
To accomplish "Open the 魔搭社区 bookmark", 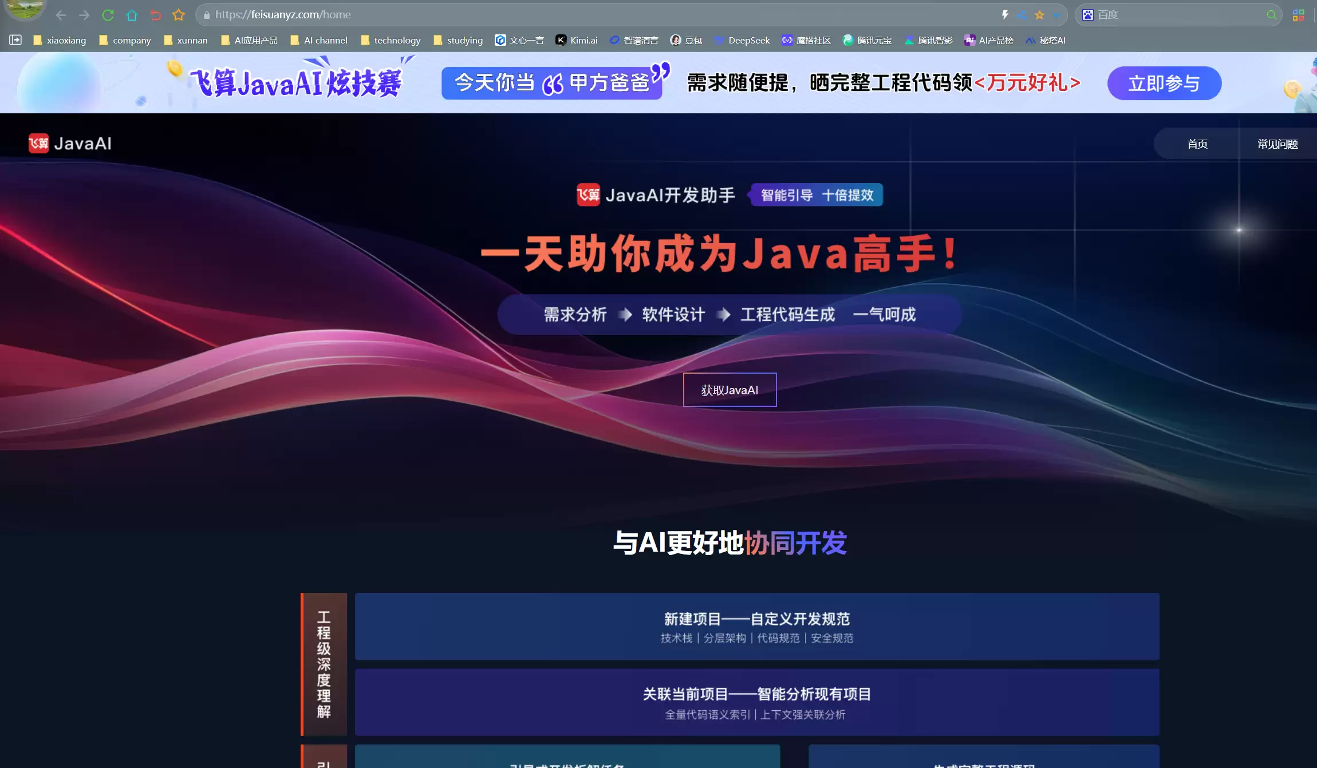I will point(806,40).
